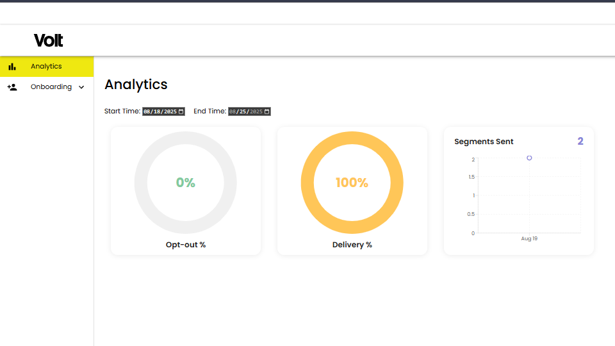The image size is (615, 346).
Task: Click the Volt logo
Action: click(49, 40)
